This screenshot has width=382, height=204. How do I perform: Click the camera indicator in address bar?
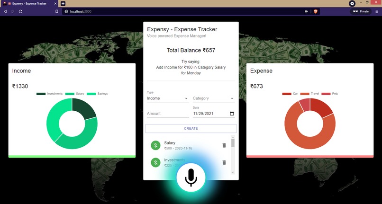306,11
